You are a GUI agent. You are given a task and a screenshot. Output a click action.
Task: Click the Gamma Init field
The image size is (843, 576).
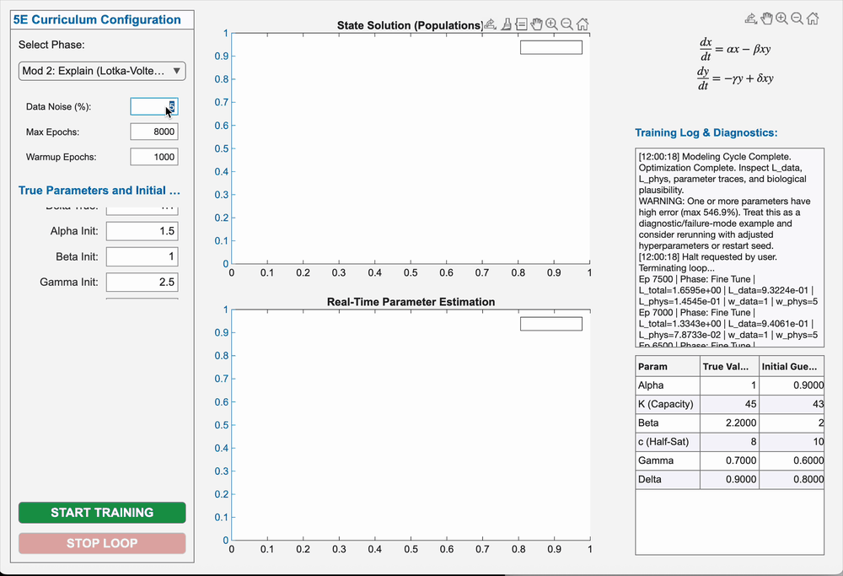pyautogui.click(x=142, y=282)
